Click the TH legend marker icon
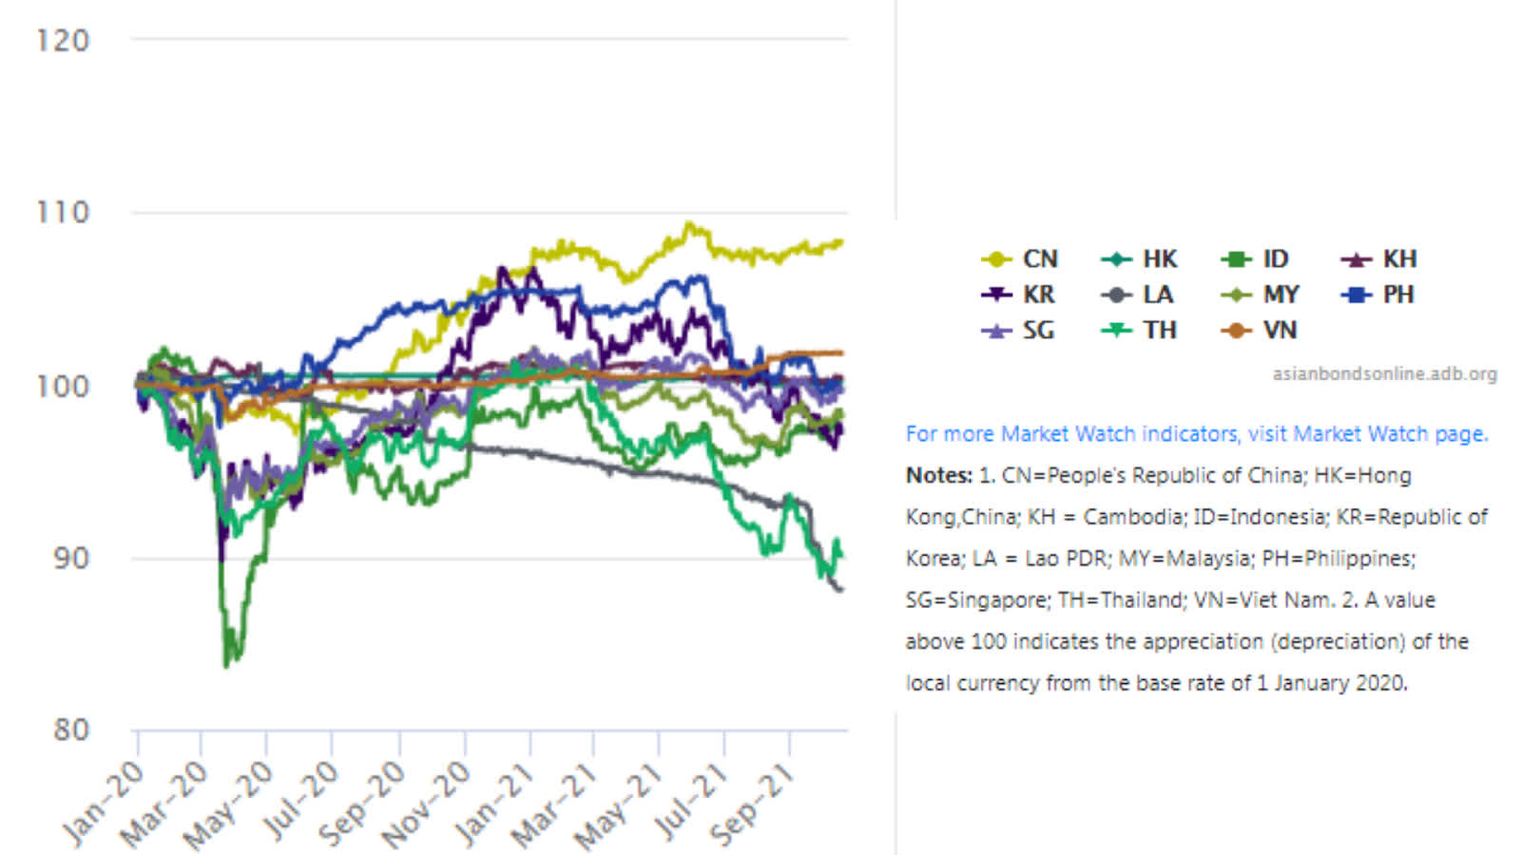The image size is (1521, 855). click(x=1116, y=331)
